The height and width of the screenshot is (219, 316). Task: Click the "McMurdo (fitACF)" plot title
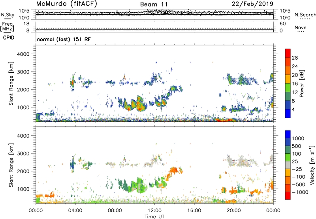click(x=66, y=4)
